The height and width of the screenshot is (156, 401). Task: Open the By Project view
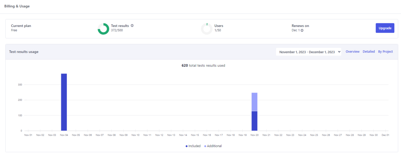(385, 52)
